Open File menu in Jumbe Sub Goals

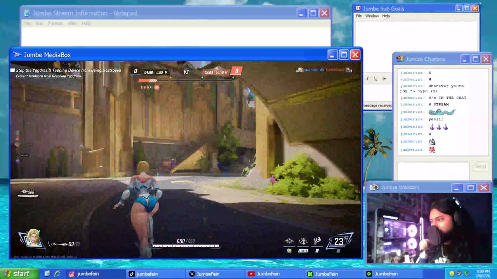coord(359,16)
